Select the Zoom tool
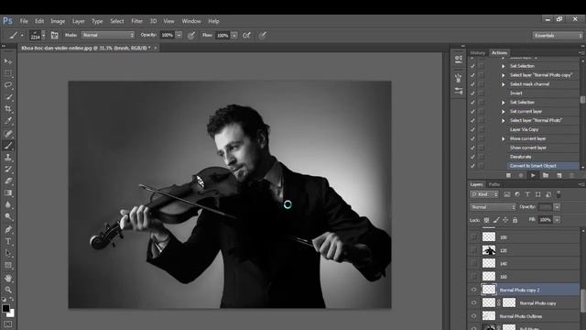 [x=8, y=290]
